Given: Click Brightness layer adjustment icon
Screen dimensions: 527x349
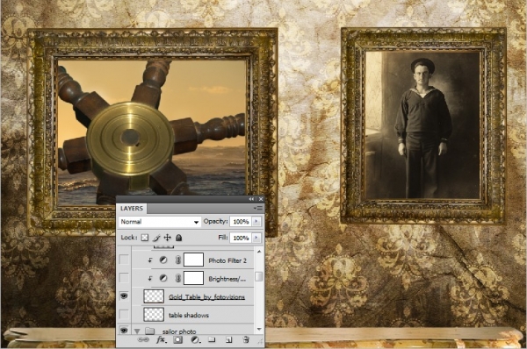Looking at the screenshot, I should [x=163, y=278].
